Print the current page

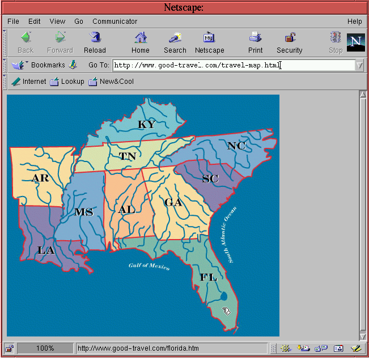pos(255,42)
